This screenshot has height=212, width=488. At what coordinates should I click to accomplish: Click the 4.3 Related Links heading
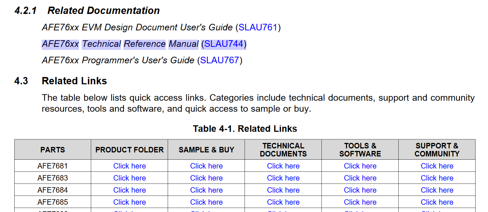[x=61, y=81]
